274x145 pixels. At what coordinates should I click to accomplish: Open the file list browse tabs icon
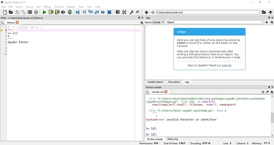(30, 12)
